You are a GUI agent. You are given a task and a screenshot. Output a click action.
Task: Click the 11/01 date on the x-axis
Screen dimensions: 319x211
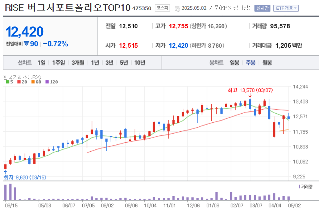pyautogui.click(x=170, y=206)
